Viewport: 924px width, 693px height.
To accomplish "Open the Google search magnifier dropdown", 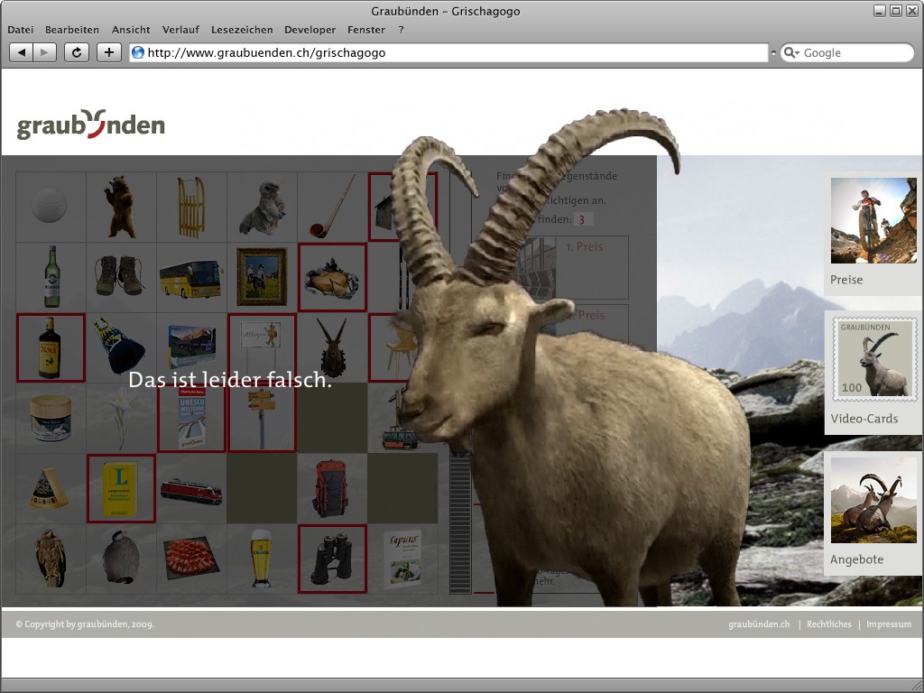I will [x=791, y=53].
